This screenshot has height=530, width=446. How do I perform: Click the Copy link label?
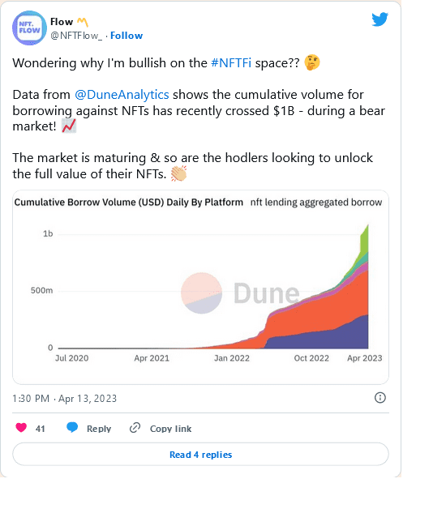(171, 429)
